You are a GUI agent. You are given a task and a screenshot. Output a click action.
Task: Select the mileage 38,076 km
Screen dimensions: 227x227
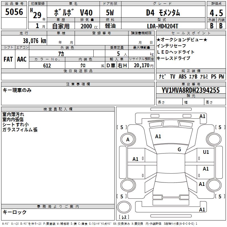35,41
